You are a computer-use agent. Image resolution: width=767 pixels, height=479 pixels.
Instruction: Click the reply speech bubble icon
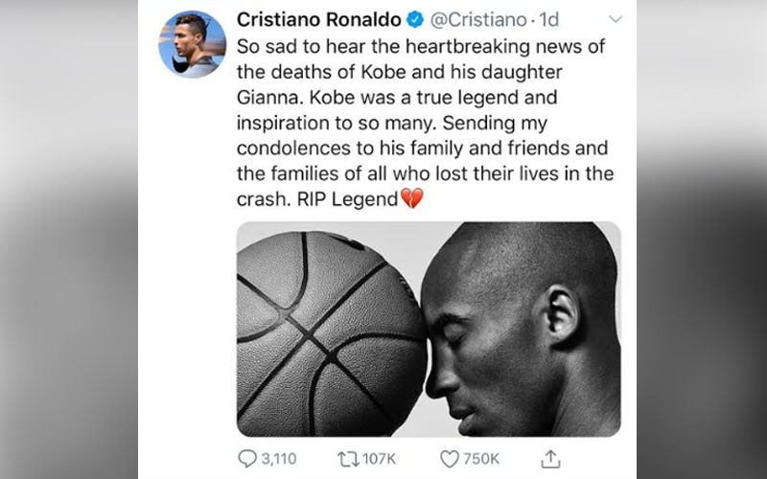coord(246,459)
